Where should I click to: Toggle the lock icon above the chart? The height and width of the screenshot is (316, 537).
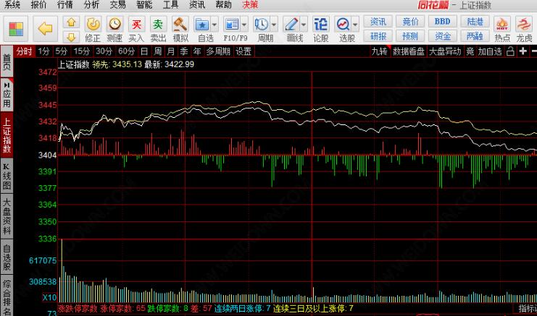pyautogui.click(x=510, y=51)
